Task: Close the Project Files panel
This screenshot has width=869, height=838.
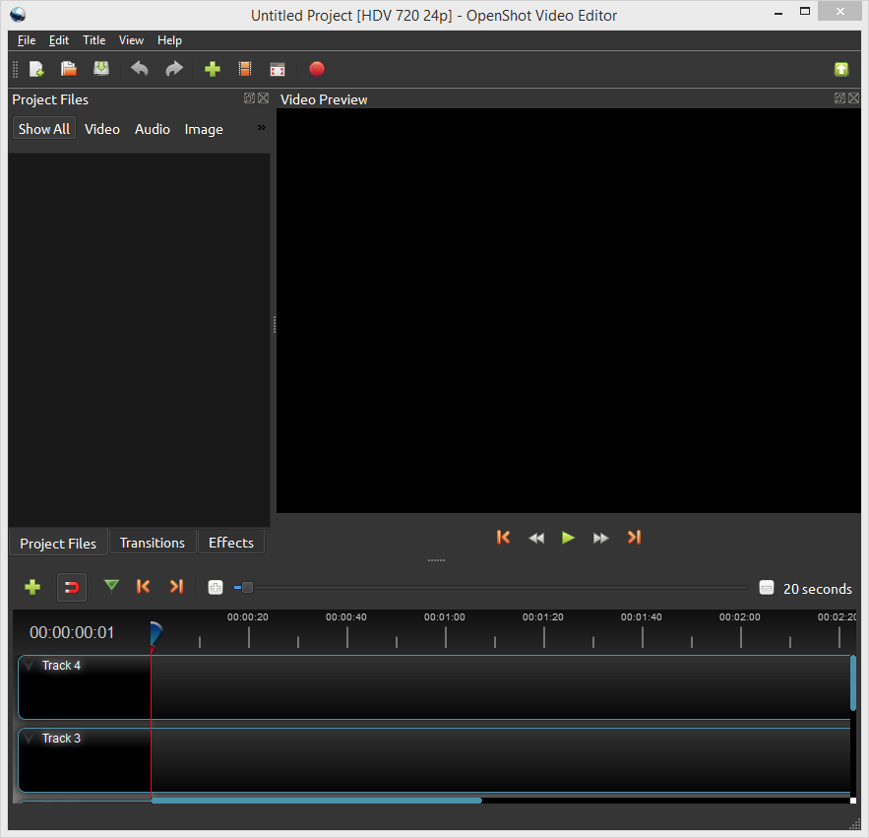Action: pos(263,98)
